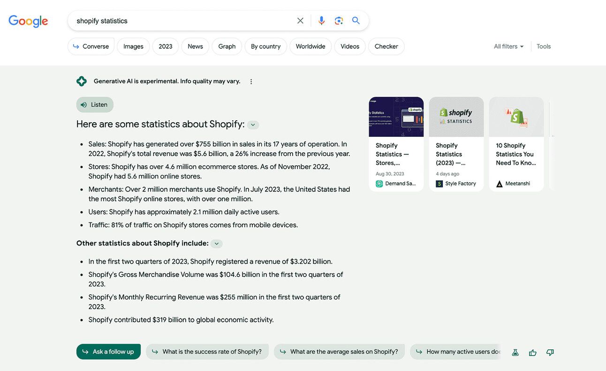The height and width of the screenshot is (371, 606).
Task: Open 'Shopify Statistics — Stores,...' card title
Action: [x=392, y=154]
